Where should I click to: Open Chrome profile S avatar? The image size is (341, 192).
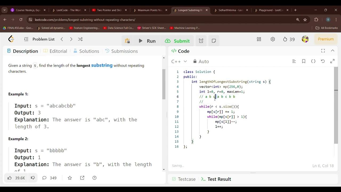click(328, 20)
